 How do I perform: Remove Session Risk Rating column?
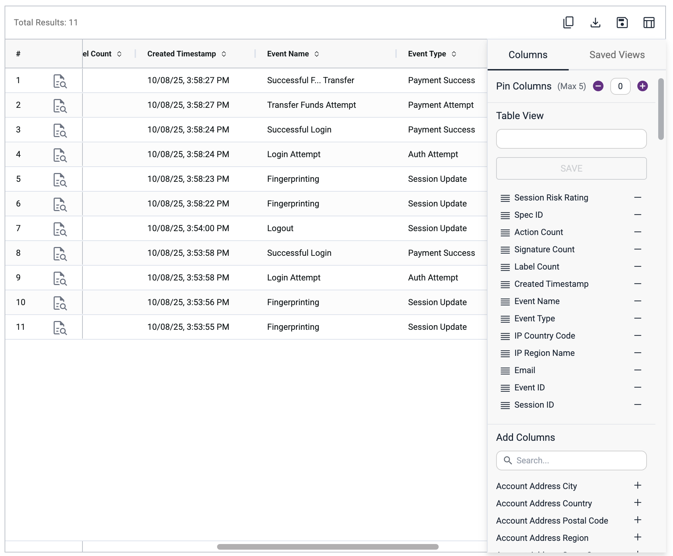[637, 198]
